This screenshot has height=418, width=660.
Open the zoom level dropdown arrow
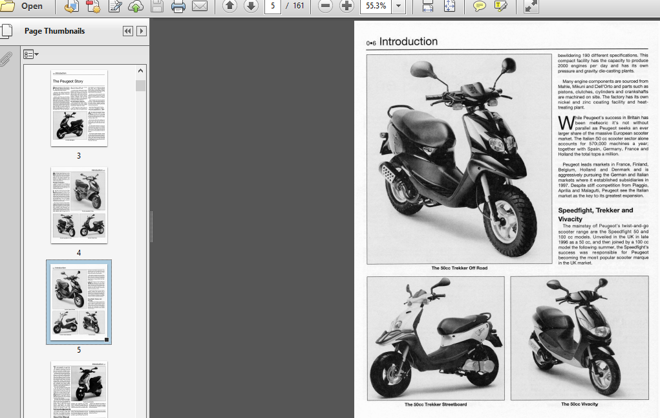click(398, 6)
